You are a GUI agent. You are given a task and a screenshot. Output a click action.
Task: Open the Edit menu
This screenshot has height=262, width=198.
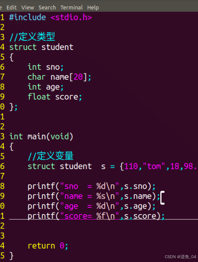click(11, 8)
